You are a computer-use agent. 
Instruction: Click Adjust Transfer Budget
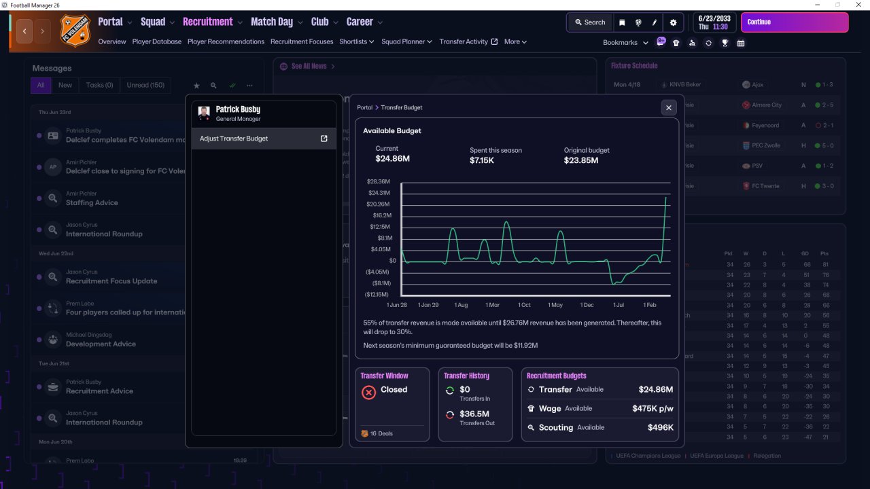264,139
